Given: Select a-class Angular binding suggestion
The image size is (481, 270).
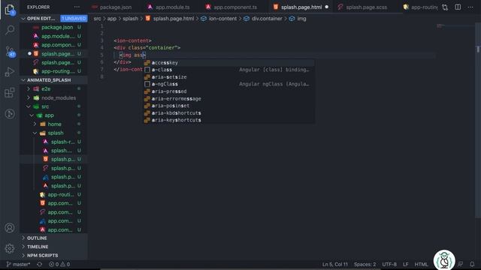Looking at the screenshot, I should (229, 70).
